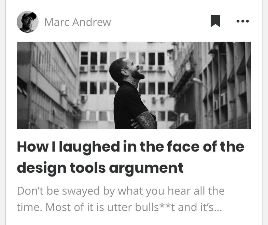Remove the bookmark from Marc Andrew's post
The width and height of the screenshot is (268, 225).
click(215, 21)
